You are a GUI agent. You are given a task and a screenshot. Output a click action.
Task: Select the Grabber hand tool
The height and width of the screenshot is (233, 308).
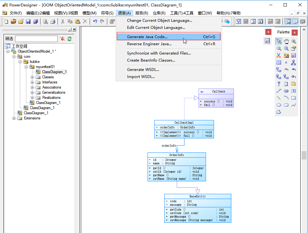coord(286,41)
